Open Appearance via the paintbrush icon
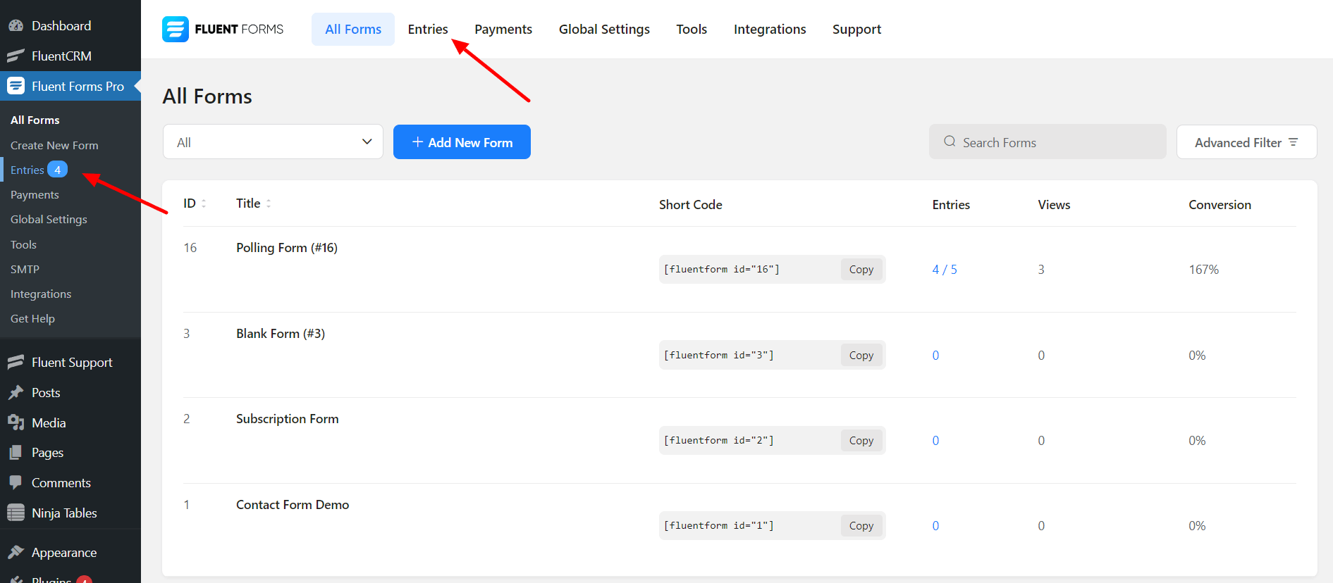Viewport: 1333px width, 583px height. tap(16, 553)
